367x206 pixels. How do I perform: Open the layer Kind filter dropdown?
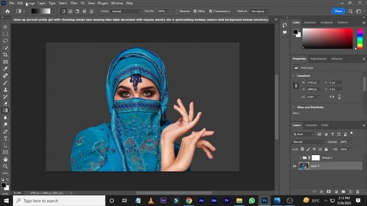(x=303, y=134)
